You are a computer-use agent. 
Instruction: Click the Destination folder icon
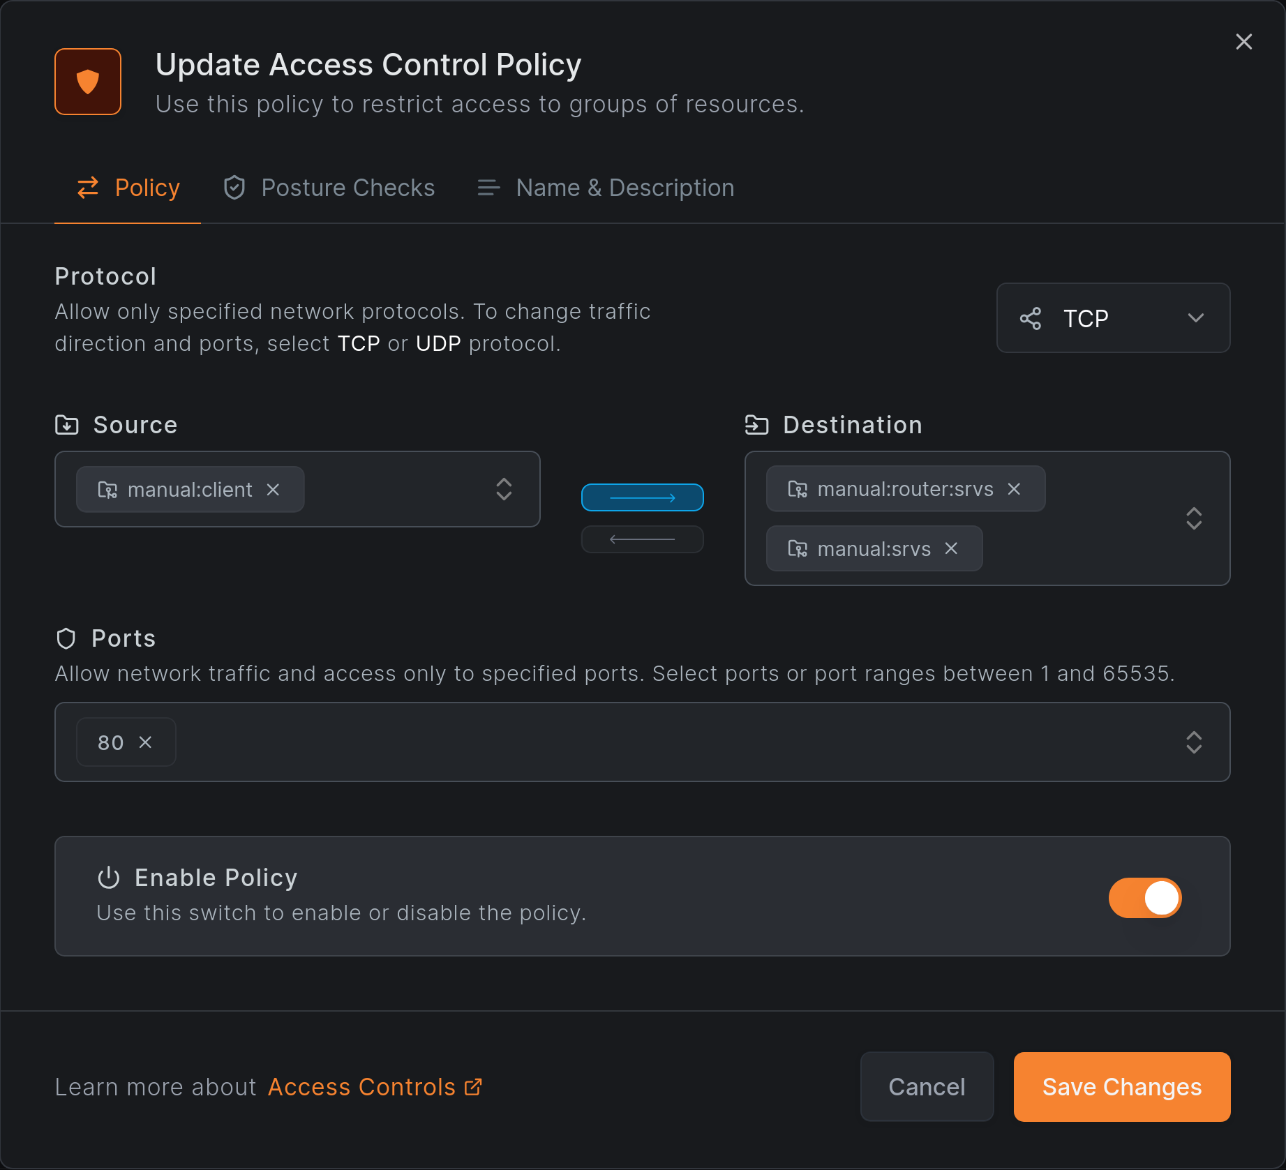click(756, 425)
